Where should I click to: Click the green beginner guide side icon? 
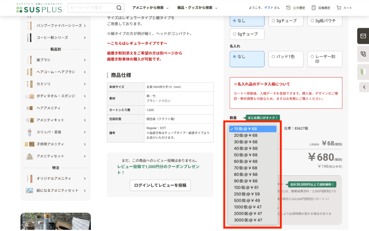coord(363,71)
